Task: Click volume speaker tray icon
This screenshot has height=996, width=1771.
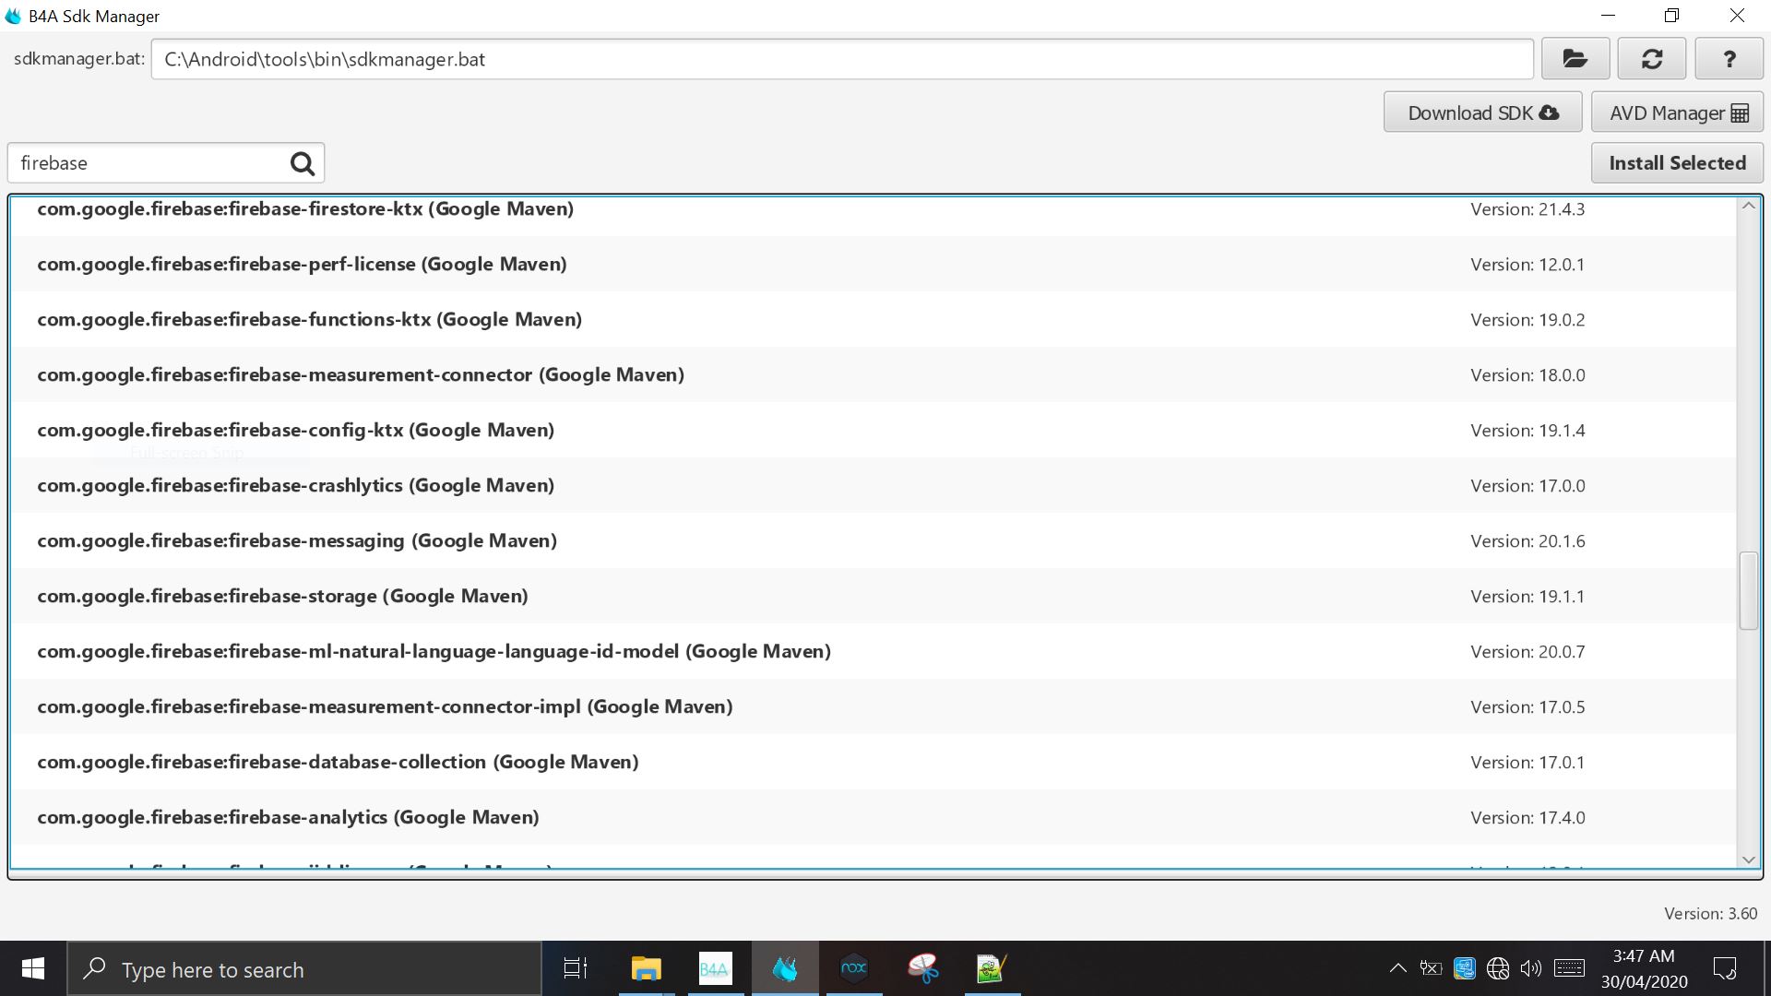Action: point(1531,968)
